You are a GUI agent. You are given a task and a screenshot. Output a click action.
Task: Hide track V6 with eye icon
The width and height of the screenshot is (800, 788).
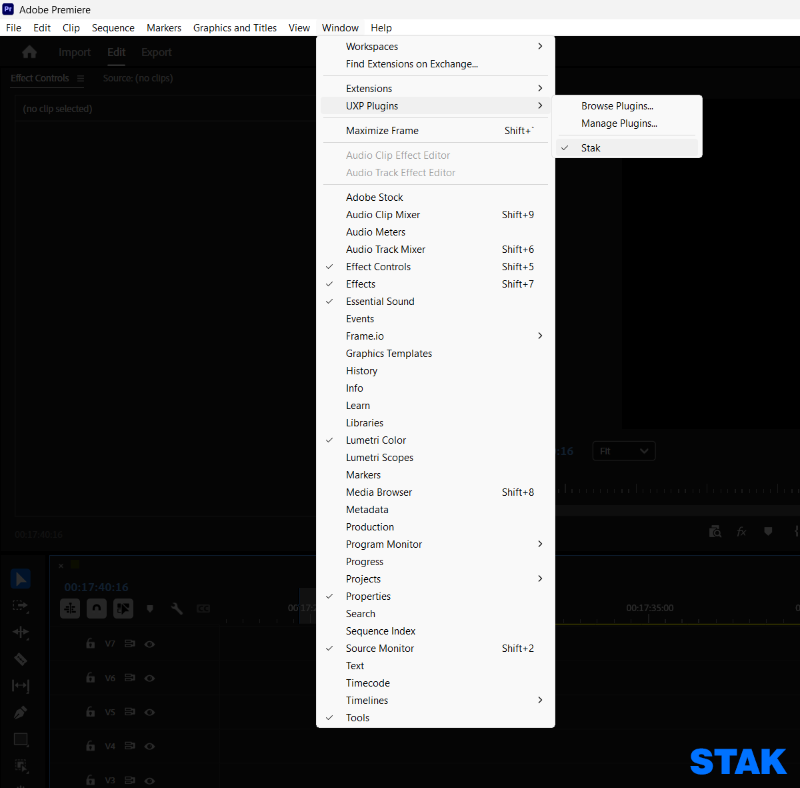click(x=150, y=678)
